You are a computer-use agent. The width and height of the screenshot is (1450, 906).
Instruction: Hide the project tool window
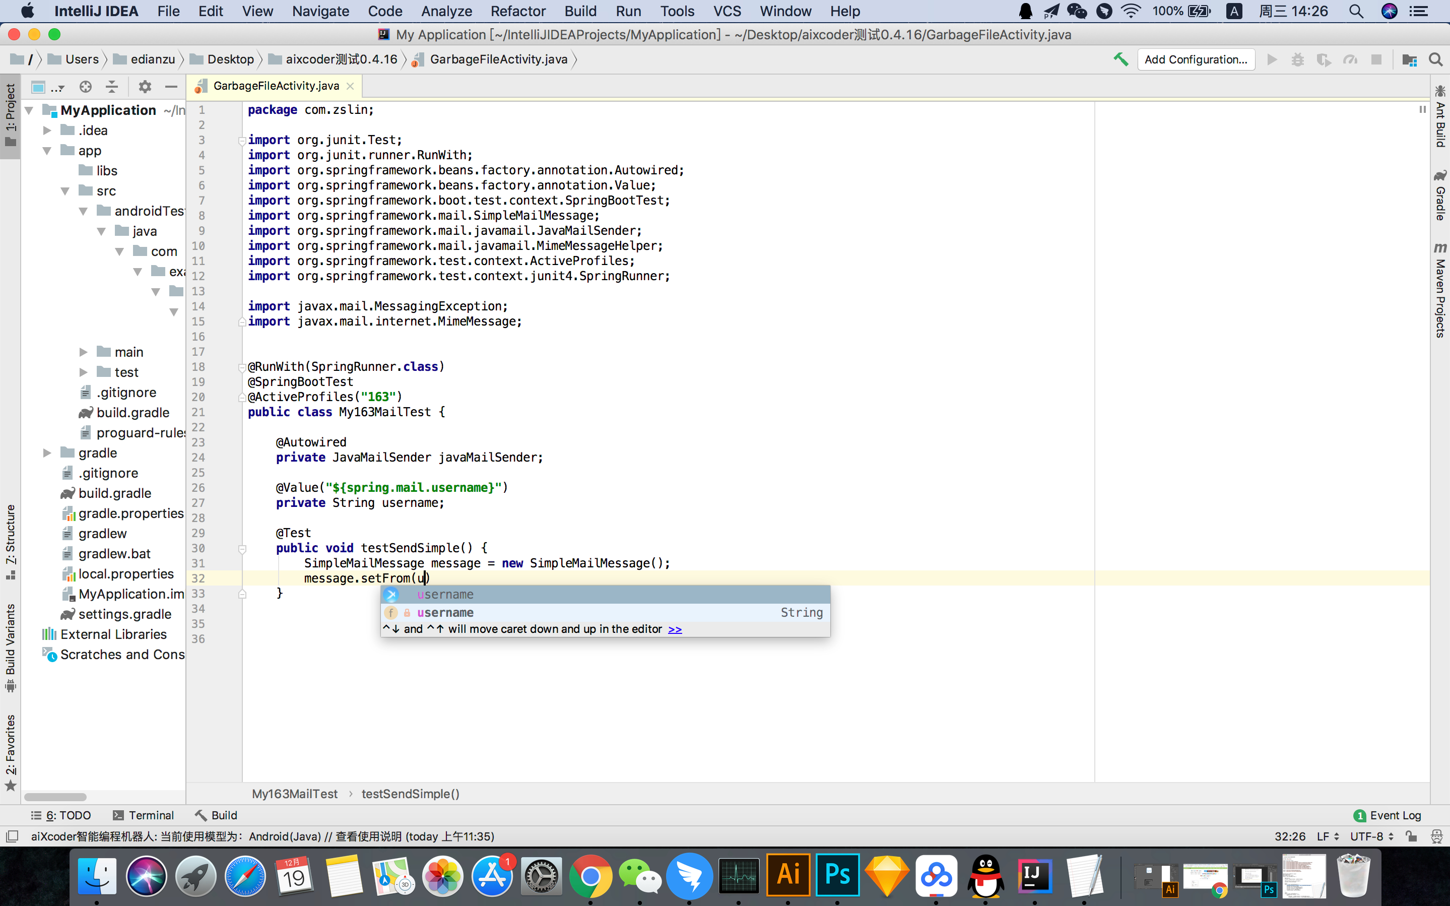point(171,86)
